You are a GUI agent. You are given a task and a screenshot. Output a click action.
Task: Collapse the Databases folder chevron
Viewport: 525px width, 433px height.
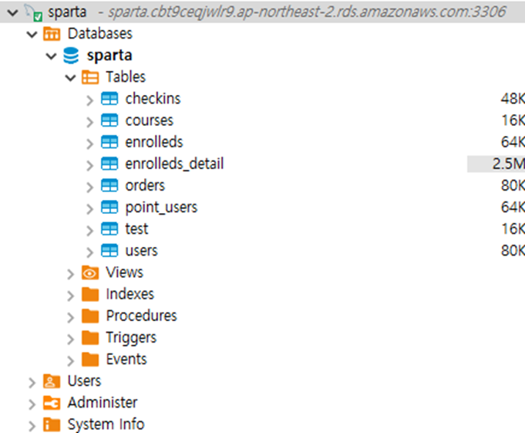[x=32, y=34]
